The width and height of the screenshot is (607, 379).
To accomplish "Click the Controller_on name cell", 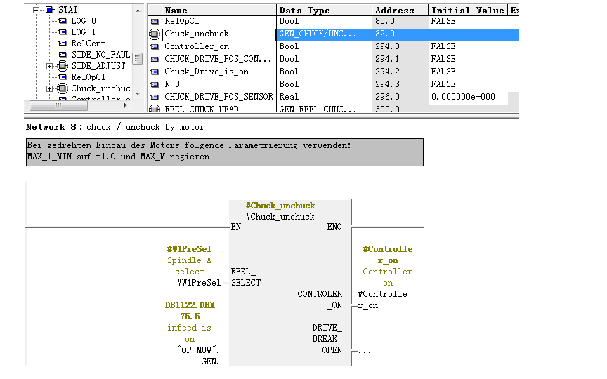I will 219,46.
